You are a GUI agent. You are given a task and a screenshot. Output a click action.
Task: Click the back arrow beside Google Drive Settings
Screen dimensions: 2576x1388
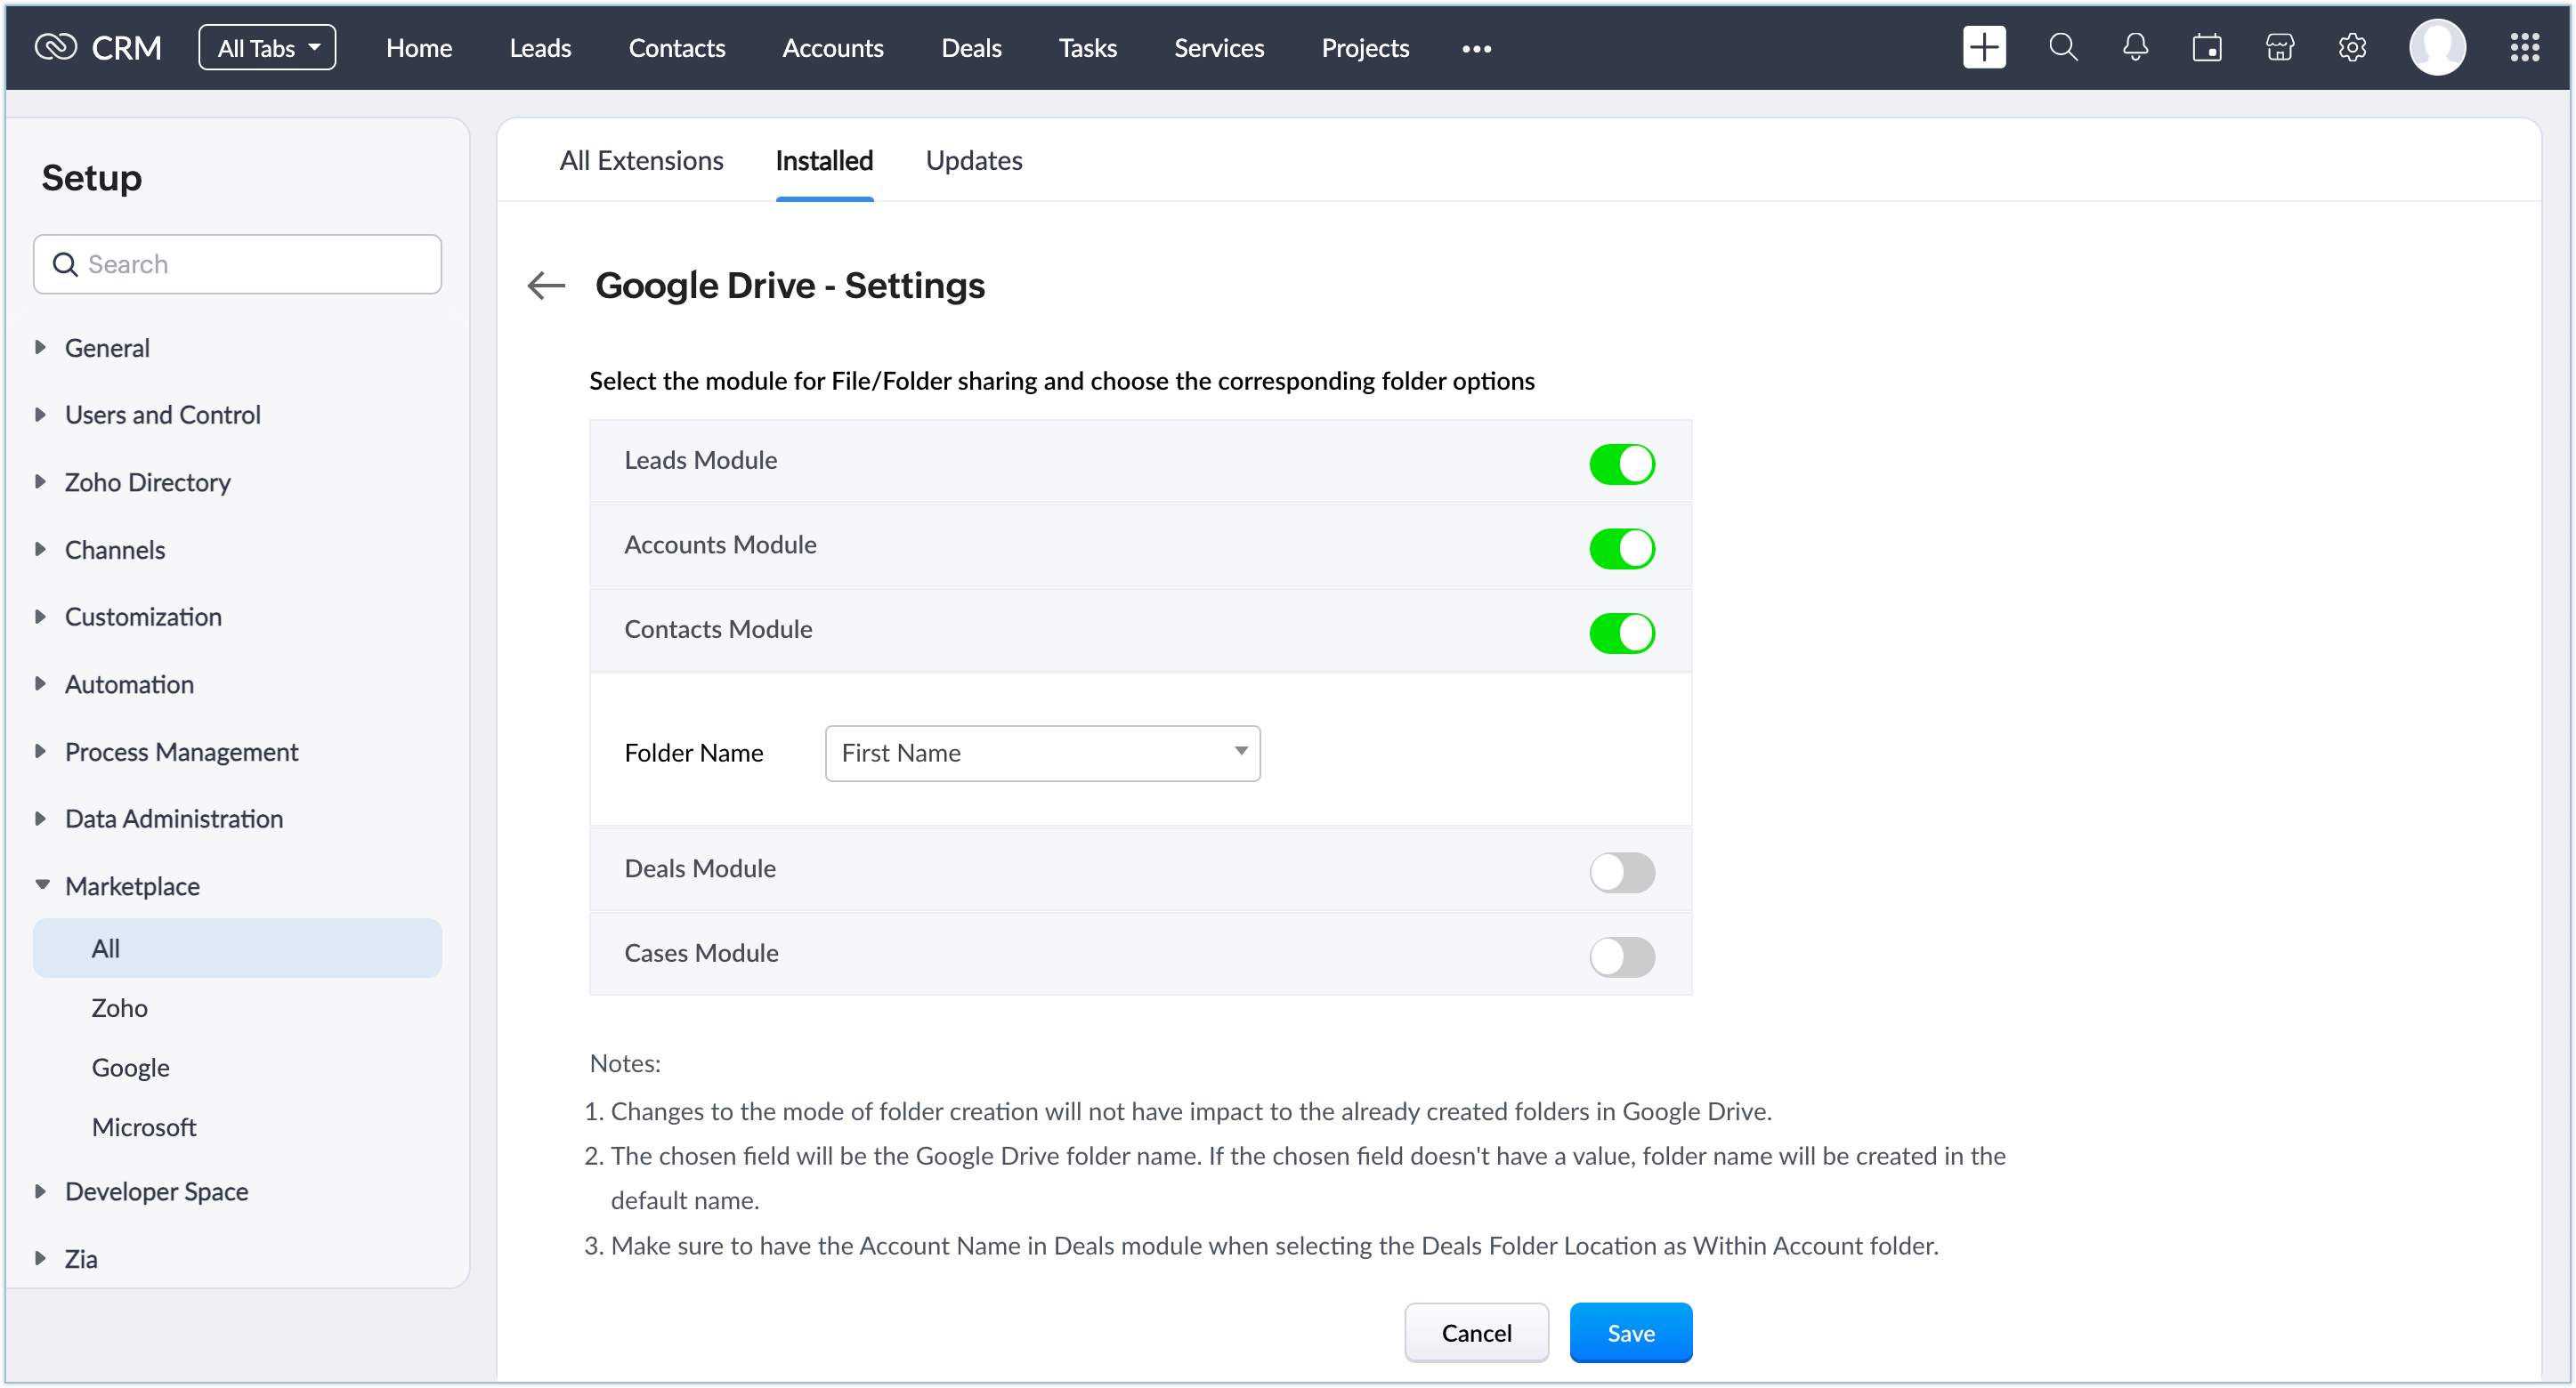546,286
